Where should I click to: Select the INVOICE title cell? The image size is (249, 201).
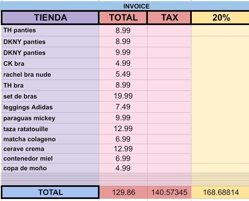click(137, 6)
